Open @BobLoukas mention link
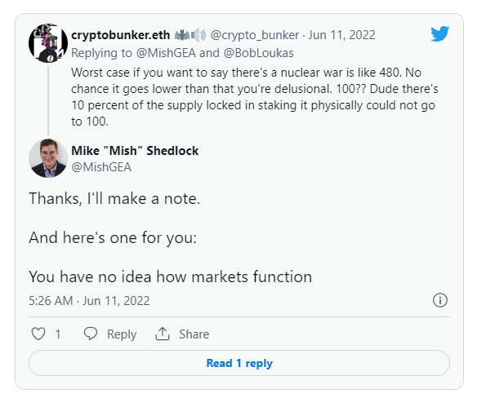 [259, 53]
